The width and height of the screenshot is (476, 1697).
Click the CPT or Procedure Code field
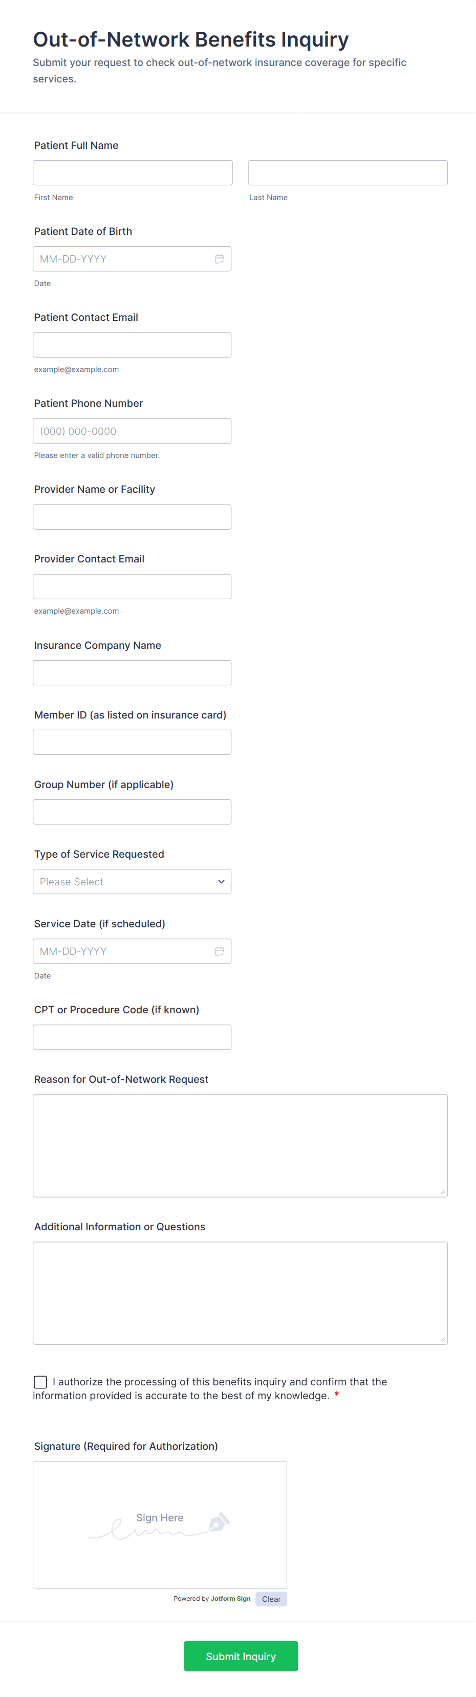pyautogui.click(x=132, y=1037)
